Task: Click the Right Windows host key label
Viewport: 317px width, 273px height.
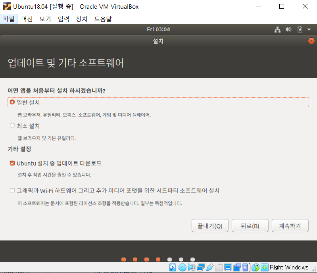Action: (289, 267)
